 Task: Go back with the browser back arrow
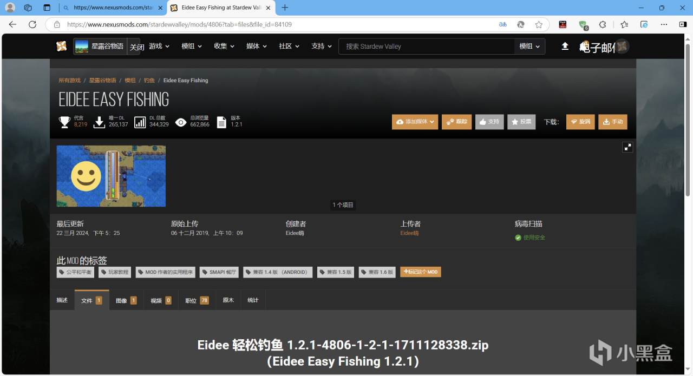click(12, 24)
